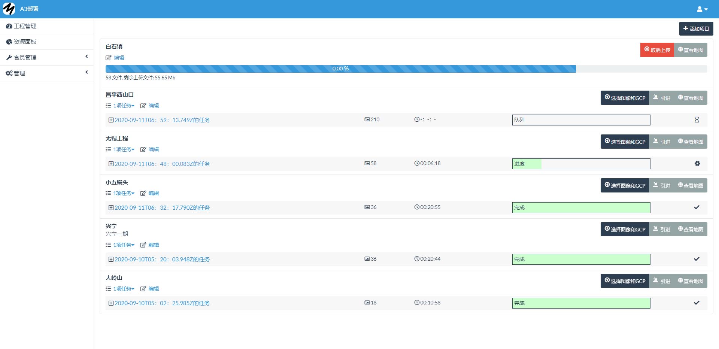Screen dimensions: 719x349
Task: Click hourglass icon on 昌平西山口 task
Action: click(x=697, y=120)
